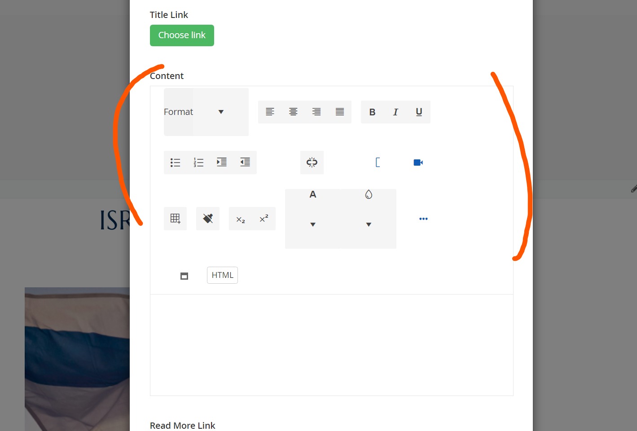Align text left
This screenshot has height=431, width=637.
(x=270, y=112)
